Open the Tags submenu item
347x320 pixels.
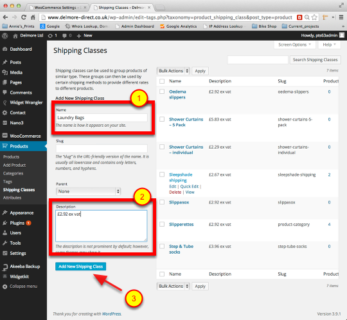pos(8,182)
